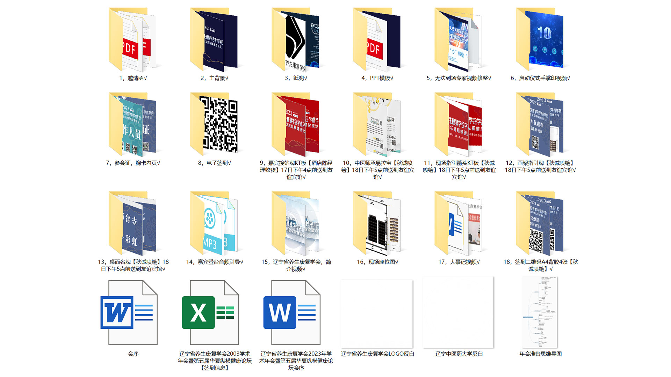Select the '8，电子签到√' QR code folder
Image resolution: width=671 pixels, height=377 pixels.
tap(214, 125)
